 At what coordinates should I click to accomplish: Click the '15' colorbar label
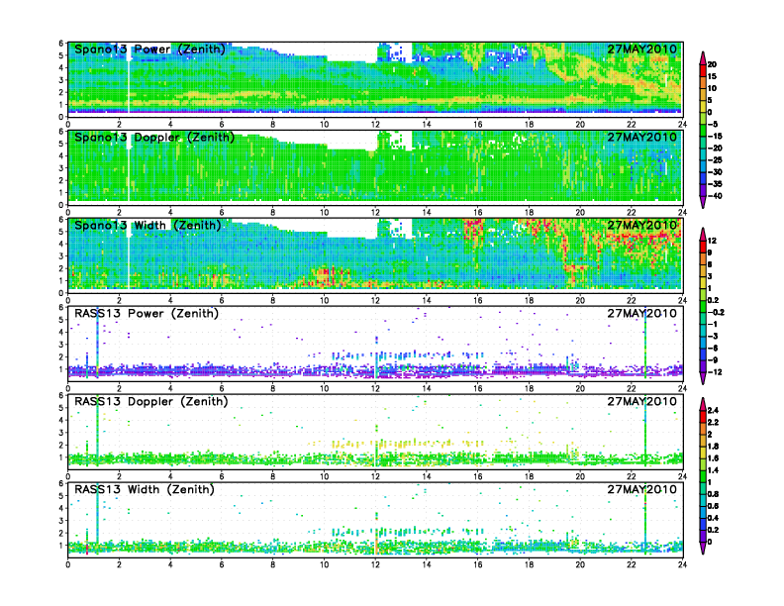[x=712, y=76]
